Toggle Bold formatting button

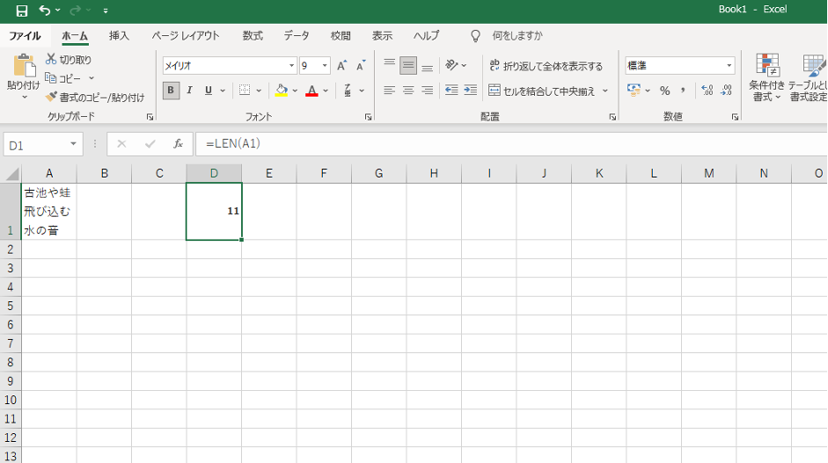click(171, 90)
